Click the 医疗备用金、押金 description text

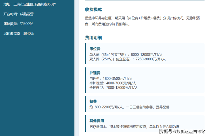(134, 127)
